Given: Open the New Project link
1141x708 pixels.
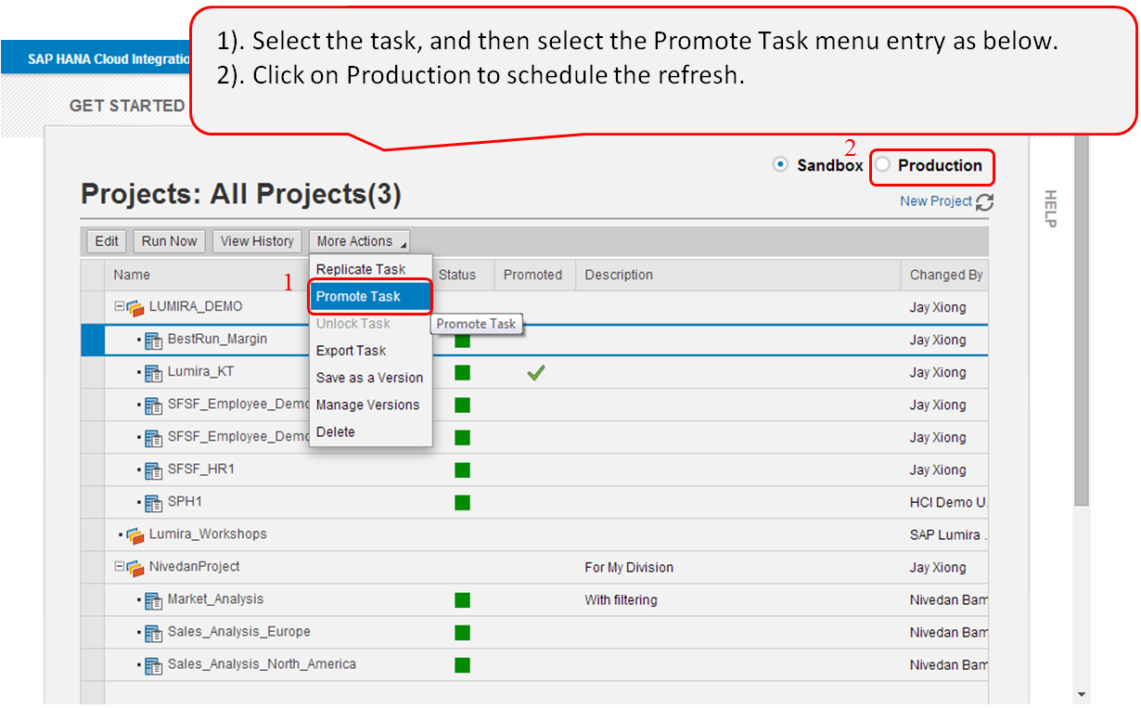Looking at the screenshot, I should (x=935, y=201).
